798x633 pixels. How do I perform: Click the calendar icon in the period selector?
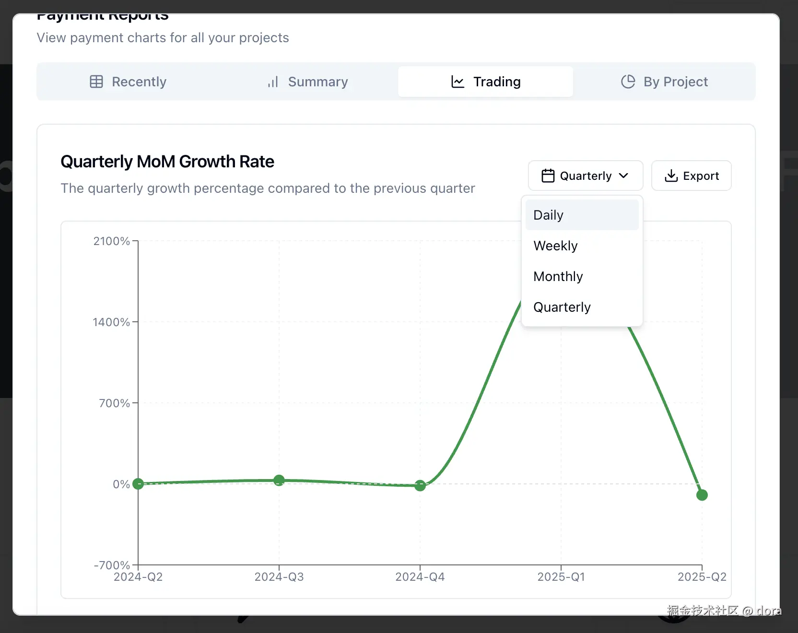(548, 176)
